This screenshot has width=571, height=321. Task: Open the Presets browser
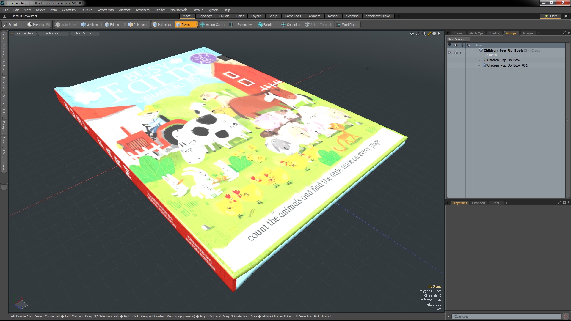click(38, 25)
